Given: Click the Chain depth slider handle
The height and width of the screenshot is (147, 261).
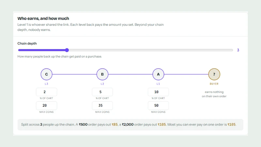Looking at the screenshot, I should tap(67, 50).
